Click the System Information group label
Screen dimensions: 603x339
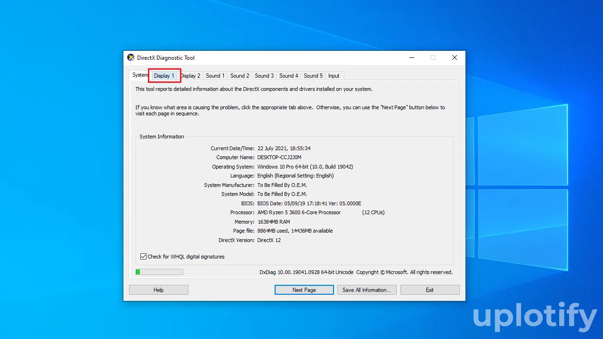click(162, 137)
